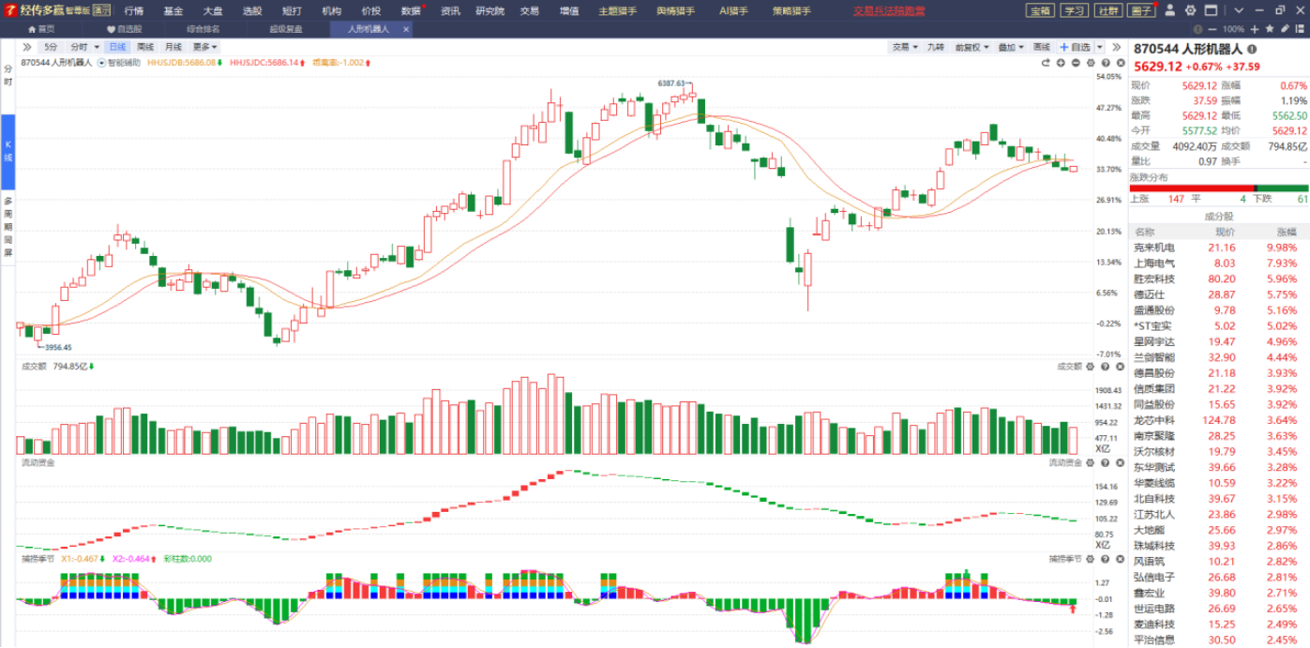The height and width of the screenshot is (648, 1310).
Task: Increase zoom with plus beside 100%
Action: click(x=1255, y=29)
